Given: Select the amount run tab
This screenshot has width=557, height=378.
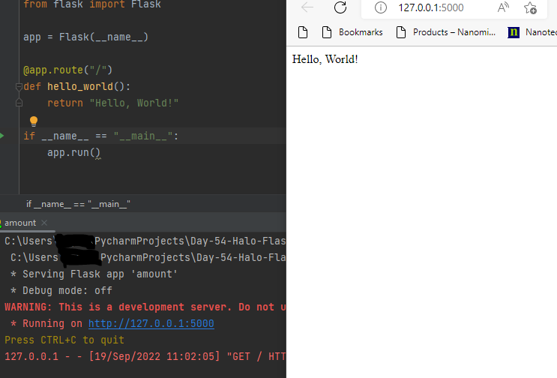Looking at the screenshot, I should pyautogui.click(x=20, y=223).
